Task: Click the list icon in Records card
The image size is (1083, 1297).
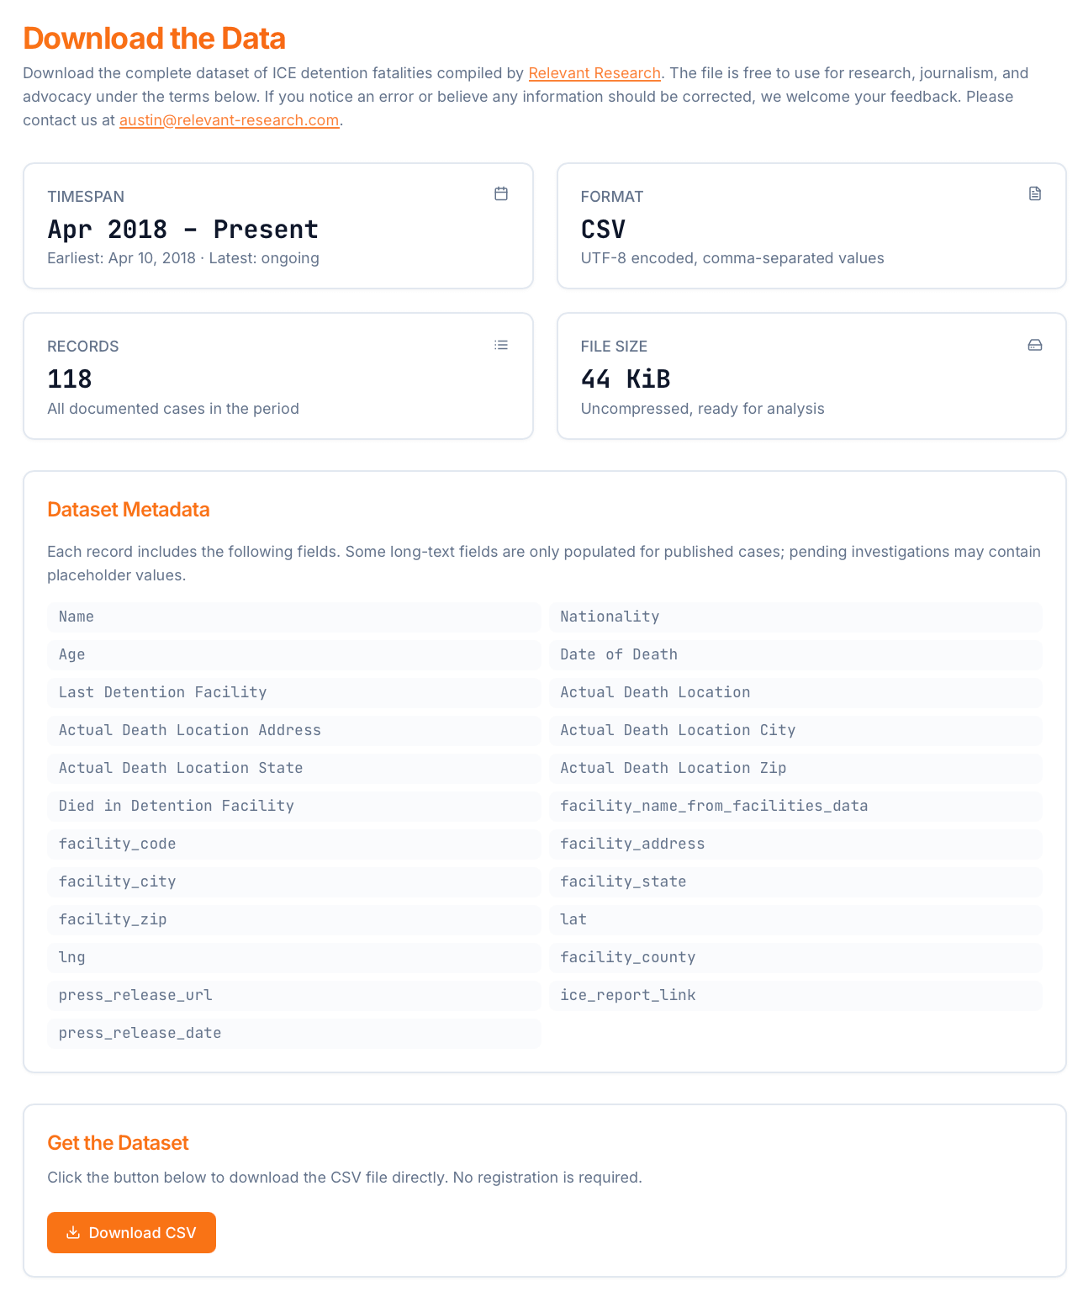Action: pos(501,345)
